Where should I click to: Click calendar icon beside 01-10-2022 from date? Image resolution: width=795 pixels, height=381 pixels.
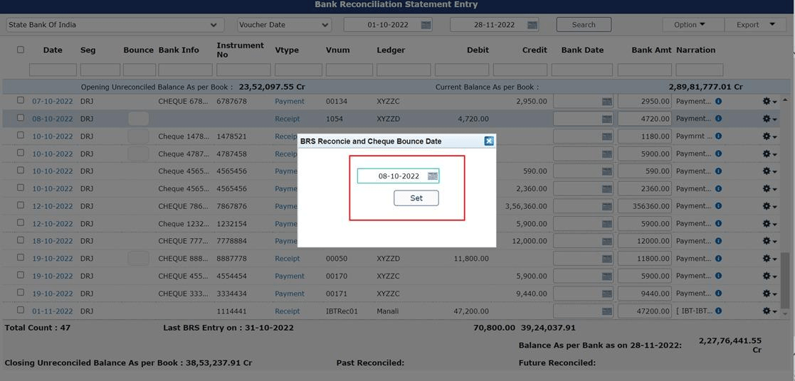pos(426,25)
